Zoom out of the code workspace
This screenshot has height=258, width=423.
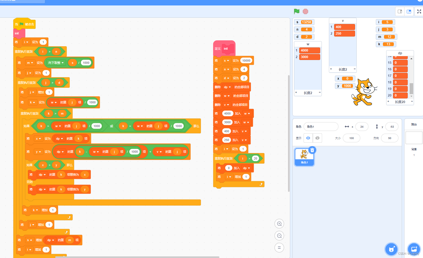[x=279, y=236]
